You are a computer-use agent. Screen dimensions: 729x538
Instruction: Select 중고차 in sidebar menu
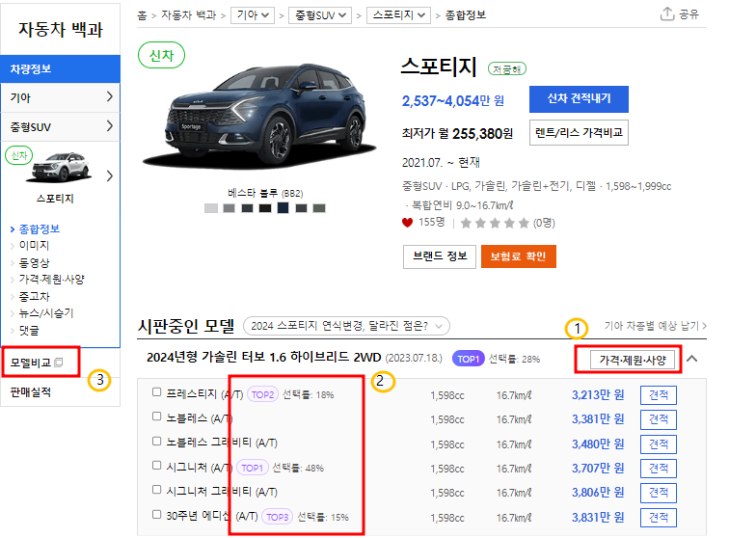(x=34, y=296)
